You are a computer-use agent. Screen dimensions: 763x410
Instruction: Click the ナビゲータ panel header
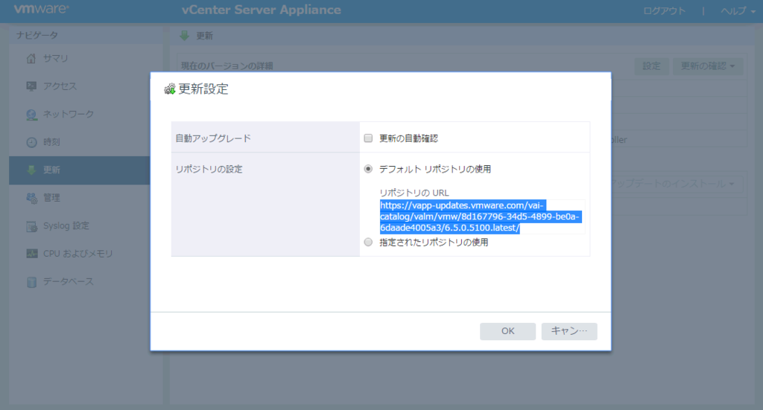37,35
